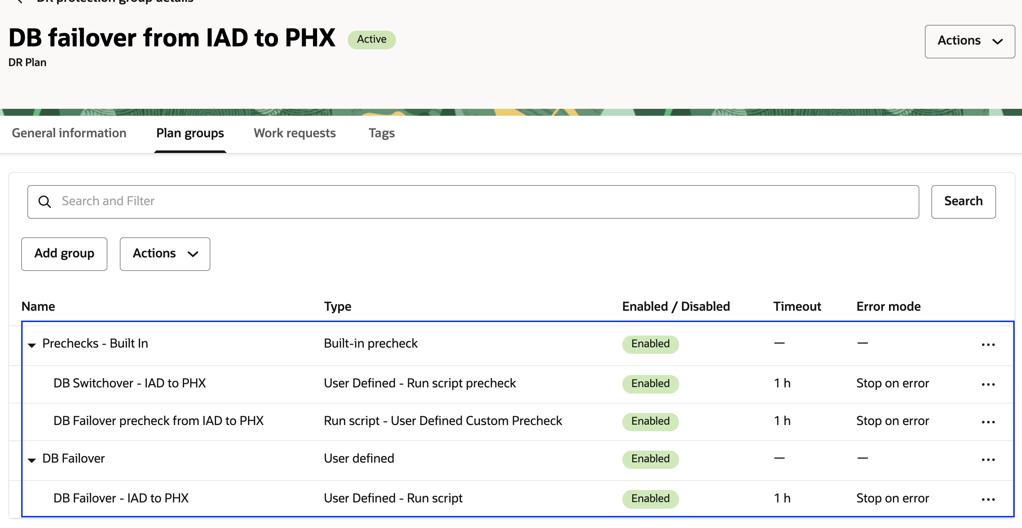Click the Active status badge
The height and width of the screenshot is (528, 1022).
[371, 39]
